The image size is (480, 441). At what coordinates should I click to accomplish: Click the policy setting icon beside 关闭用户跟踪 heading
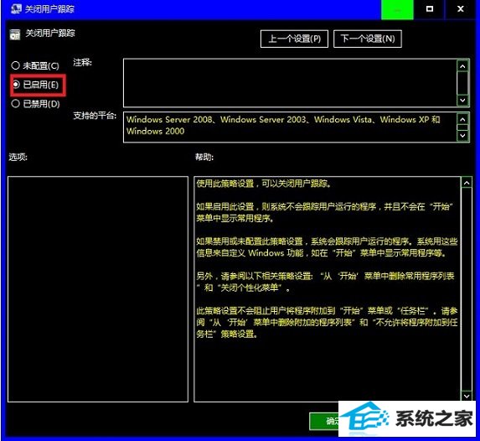[x=15, y=34]
